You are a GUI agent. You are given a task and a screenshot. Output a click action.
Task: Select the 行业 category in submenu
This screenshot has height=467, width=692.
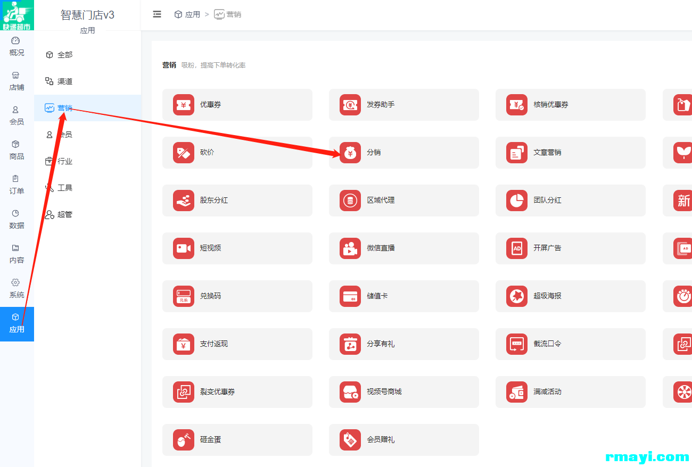click(87, 161)
